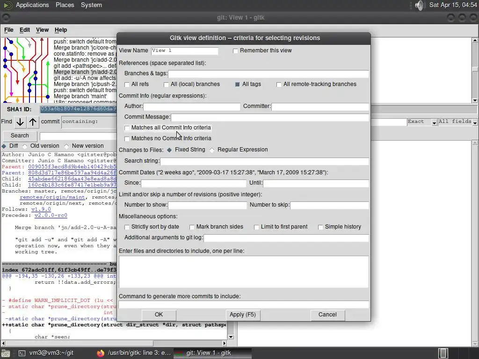
Task: Open the containing: find type dropdown
Action: click(88, 122)
